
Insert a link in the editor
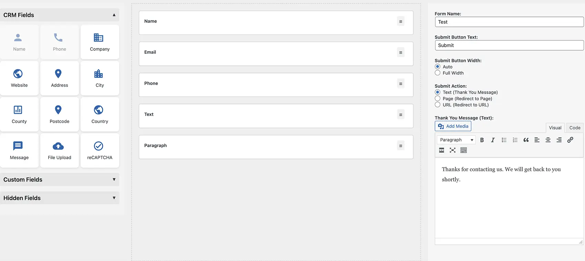point(570,140)
